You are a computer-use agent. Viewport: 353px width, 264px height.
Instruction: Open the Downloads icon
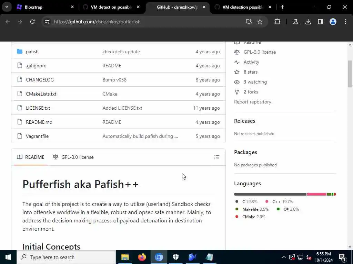click(308, 22)
